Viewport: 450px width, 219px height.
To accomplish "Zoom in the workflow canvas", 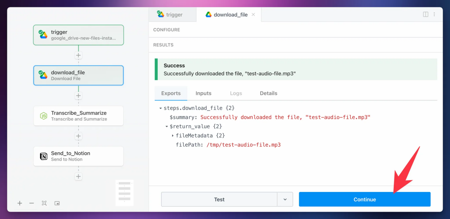I will tap(20, 203).
